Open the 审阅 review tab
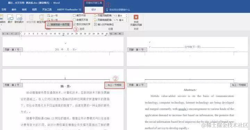The image size is (250, 130). pyautogui.click(x=24, y=10)
